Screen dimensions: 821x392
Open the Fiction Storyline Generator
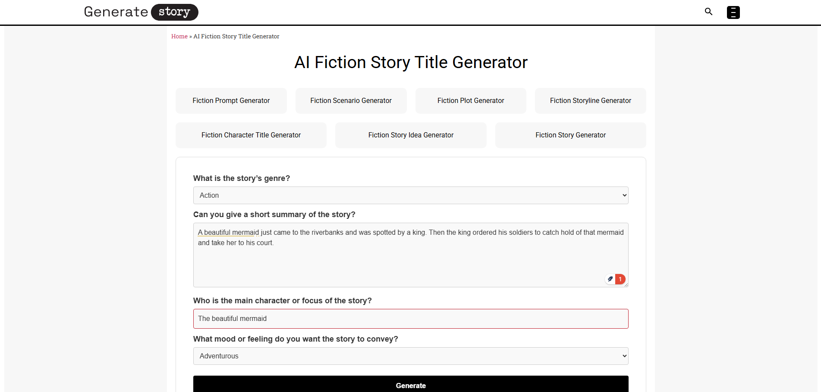(590, 100)
